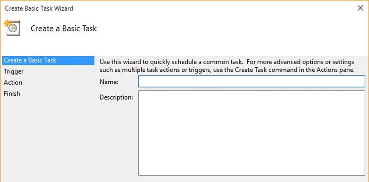Click the Name: label
The image size is (369, 182).
tap(109, 82)
